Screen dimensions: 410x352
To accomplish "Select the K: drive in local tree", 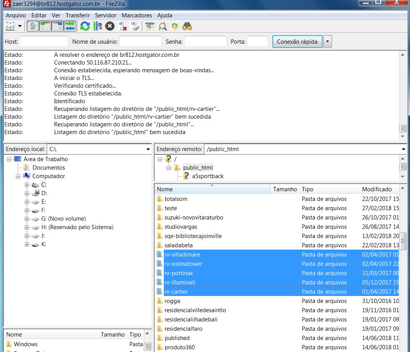I will click(x=44, y=244).
